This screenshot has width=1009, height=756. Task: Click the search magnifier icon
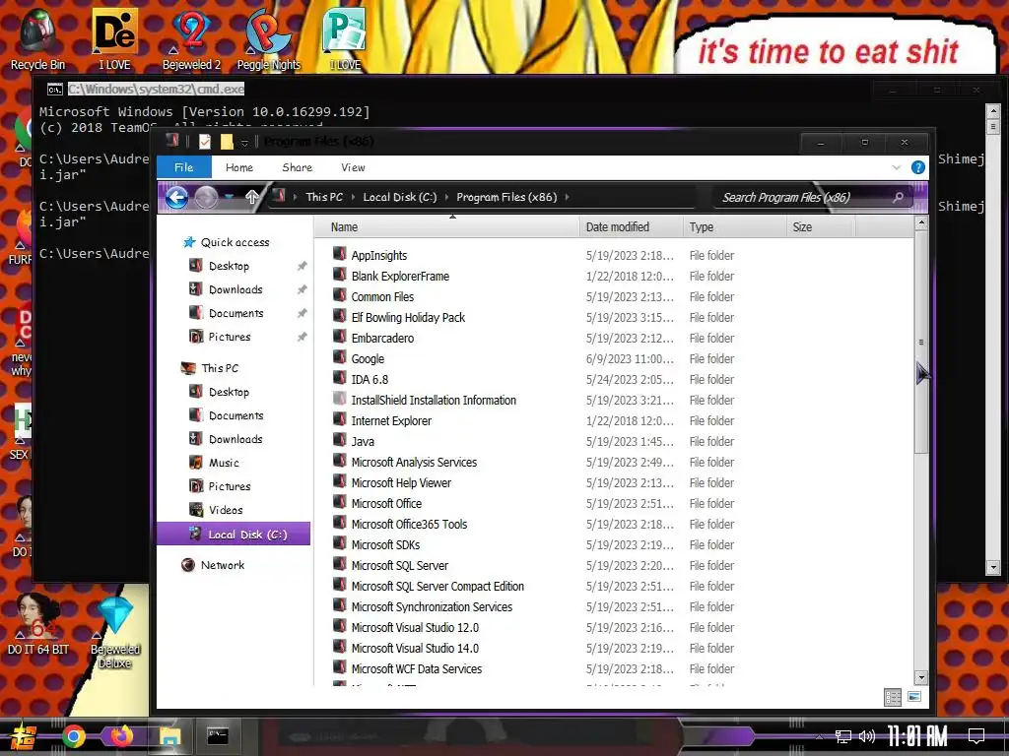click(x=898, y=197)
